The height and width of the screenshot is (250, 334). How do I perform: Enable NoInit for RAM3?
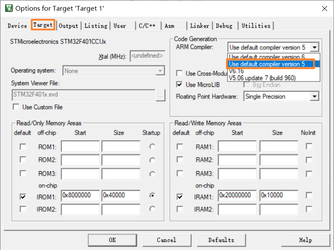(309, 174)
